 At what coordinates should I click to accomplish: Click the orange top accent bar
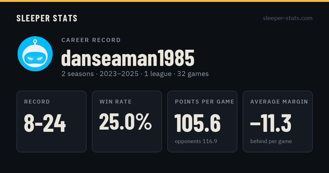click(x=164, y=1)
